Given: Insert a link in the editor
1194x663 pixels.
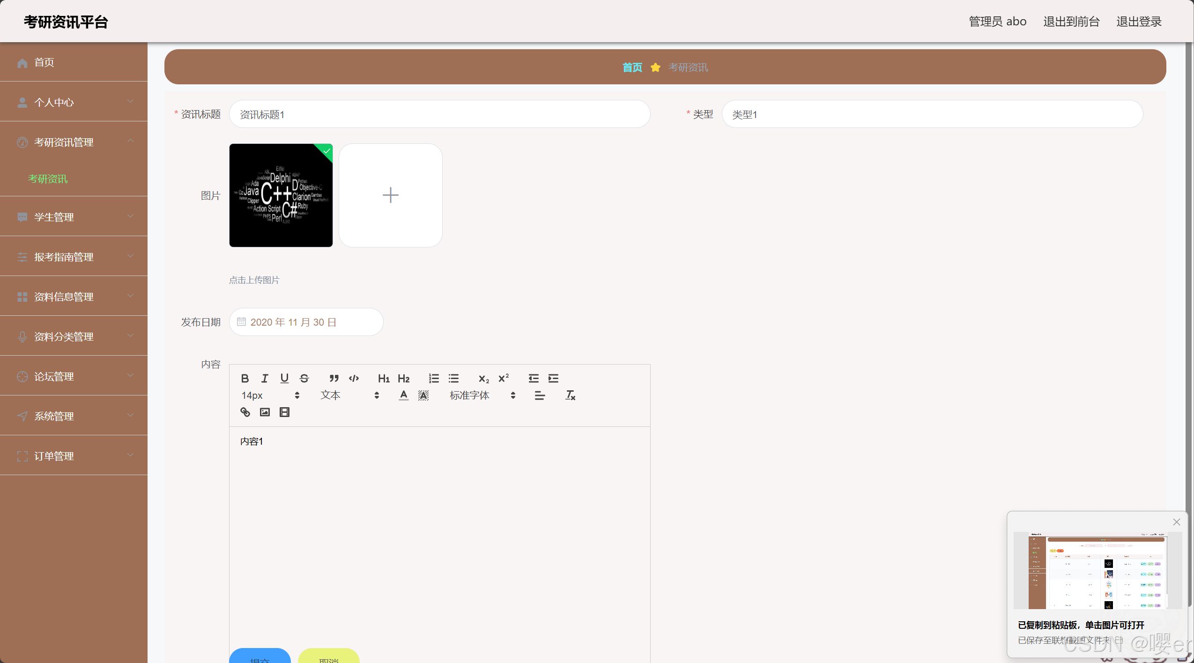Looking at the screenshot, I should click(x=245, y=412).
